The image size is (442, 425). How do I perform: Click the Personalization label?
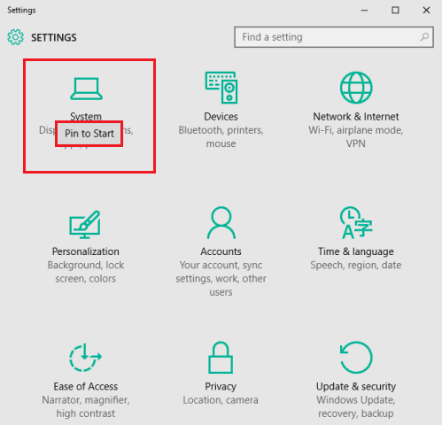[x=86, y=251]
